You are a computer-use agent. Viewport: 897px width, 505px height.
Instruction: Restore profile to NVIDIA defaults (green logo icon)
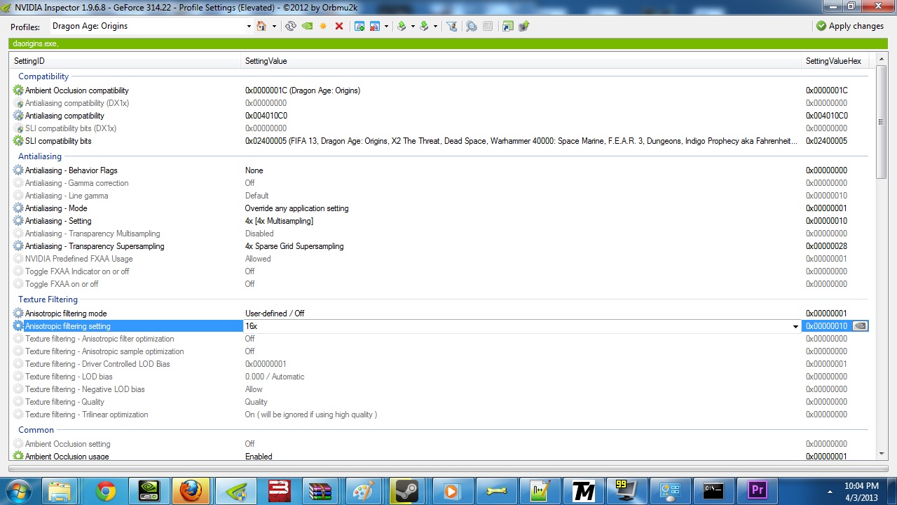coord(307,26)
